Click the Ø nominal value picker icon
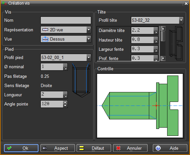 tap(65, 67)
